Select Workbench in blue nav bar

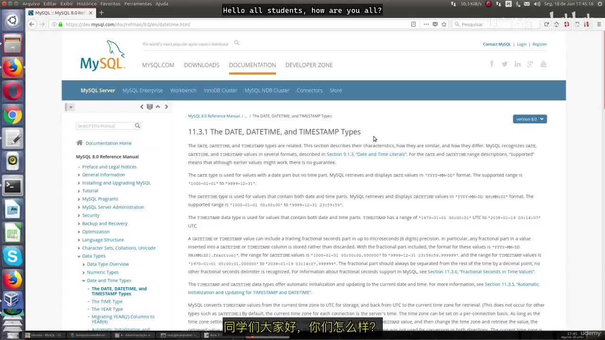point(183,90)
